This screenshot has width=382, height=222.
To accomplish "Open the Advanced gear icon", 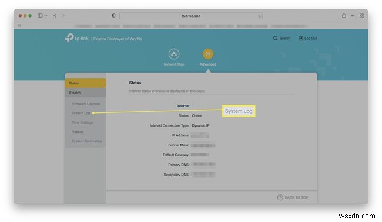I will [208, 54].
